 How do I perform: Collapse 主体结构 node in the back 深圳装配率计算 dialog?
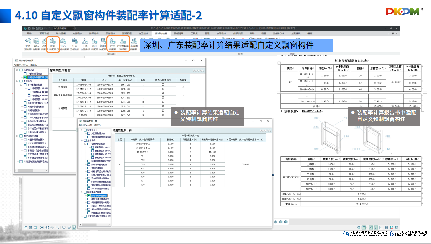(x=17, y=81)
